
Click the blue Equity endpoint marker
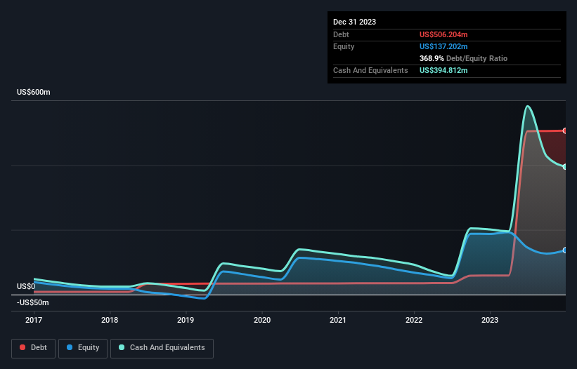(565, 250)
